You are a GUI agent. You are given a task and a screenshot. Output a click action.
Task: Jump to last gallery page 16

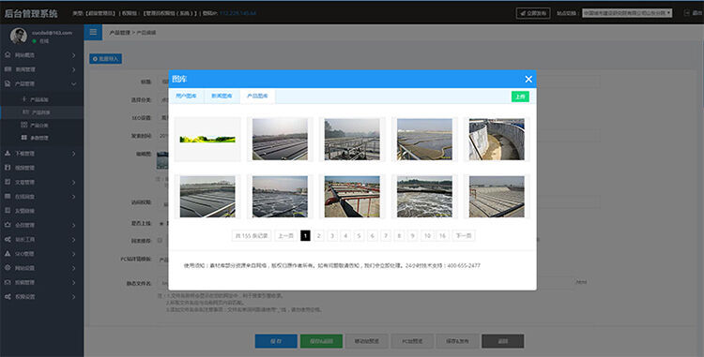[442, 235]
